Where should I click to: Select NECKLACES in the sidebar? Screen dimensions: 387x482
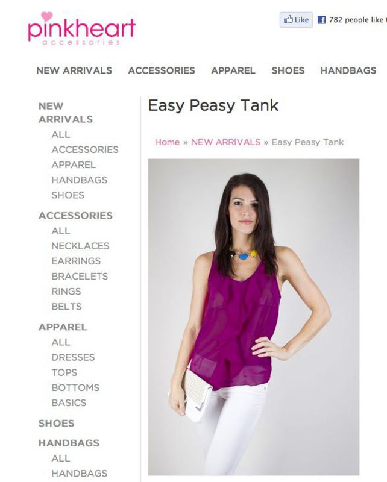click(x=80, y=246)
